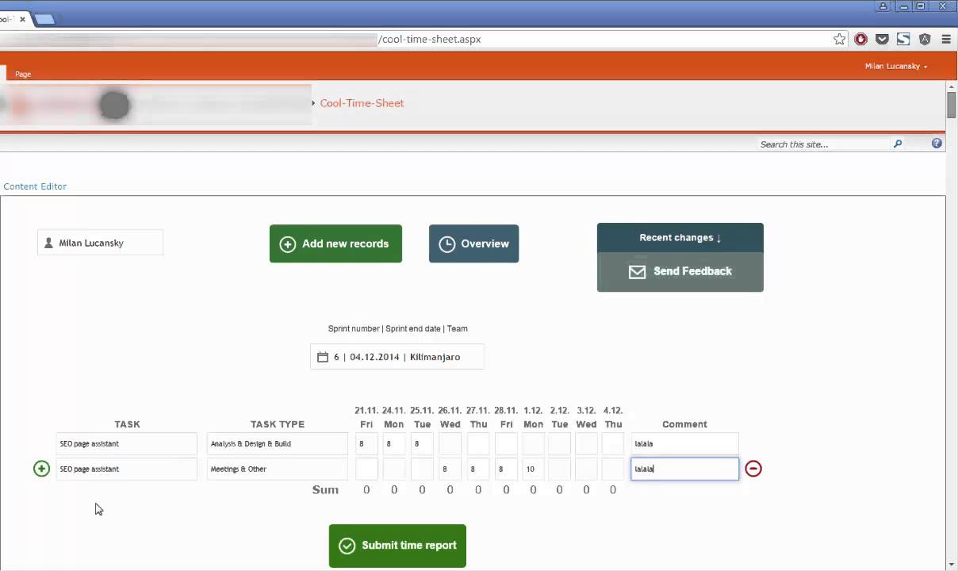The height and width of the screenshot is (571, 958).
Task: Open the Milan Lucansky account menu
Action: [896, 67]
